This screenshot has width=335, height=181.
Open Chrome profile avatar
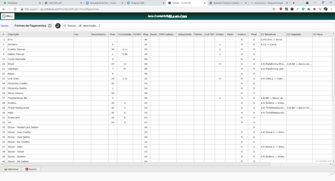pos(326,9)
